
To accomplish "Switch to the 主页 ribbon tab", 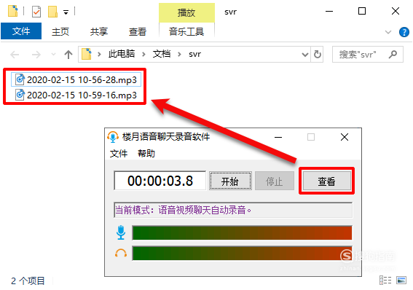I will [x=60, y=31].
